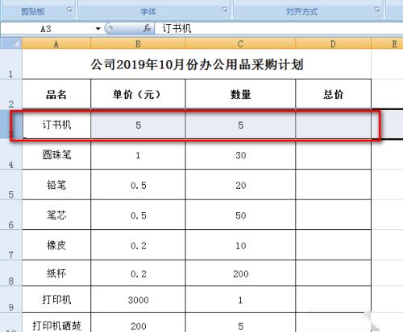Viewport: 403px width, 332px height.
Task: Open the Clipboard group dialog launcher
Action: [69, 10]
